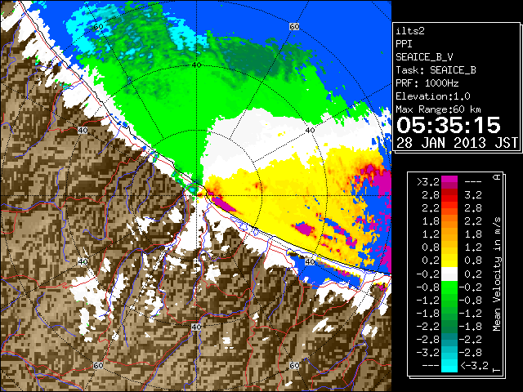
Task: Click the cyan <-3.2 legend swatch
Action: tap(449, 366)
